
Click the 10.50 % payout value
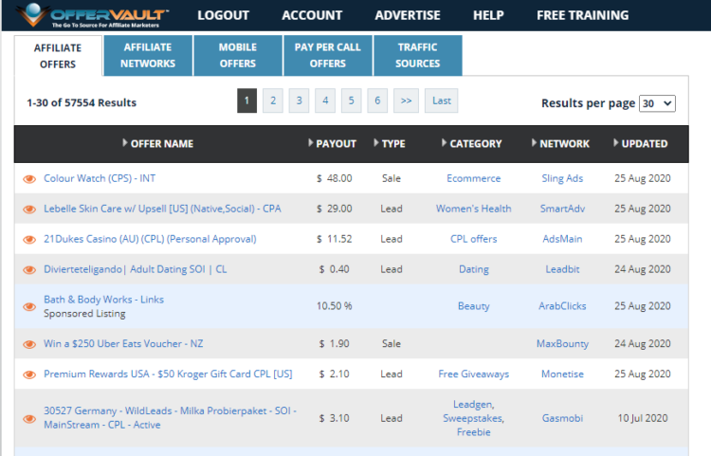[335, 306]
